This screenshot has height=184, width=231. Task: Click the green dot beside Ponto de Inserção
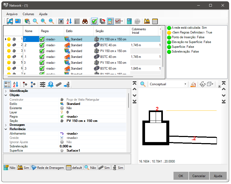tap(169, 37)
